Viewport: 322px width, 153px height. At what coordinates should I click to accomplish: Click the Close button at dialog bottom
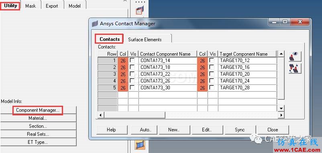pyautogui.click(x=273, y=130)
